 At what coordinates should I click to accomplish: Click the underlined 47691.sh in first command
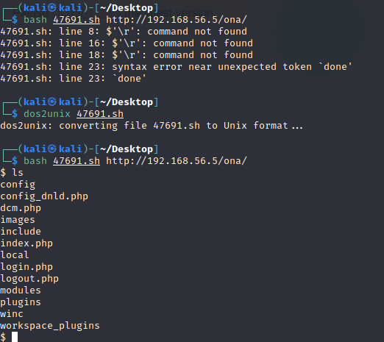click(77, 20)
